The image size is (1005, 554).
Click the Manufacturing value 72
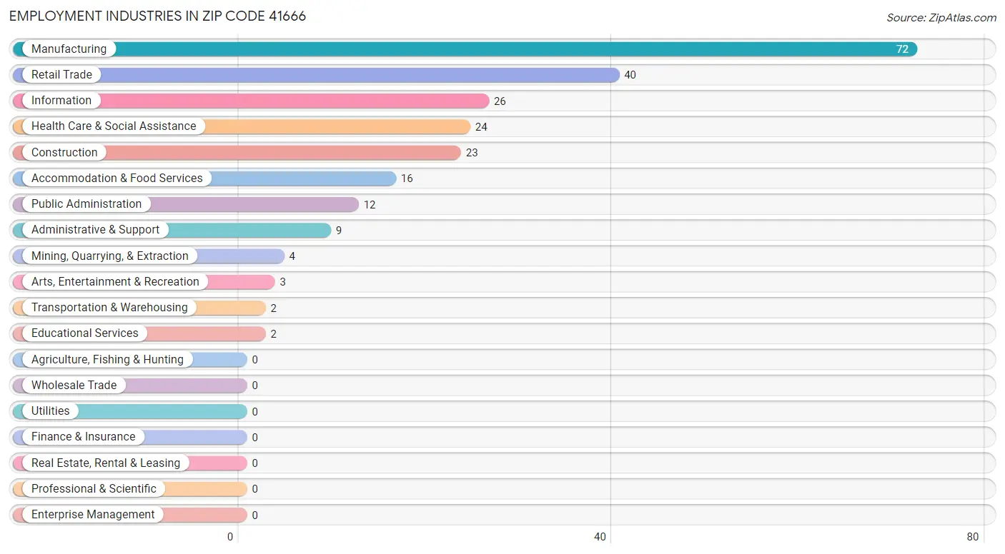click(902, 49)
